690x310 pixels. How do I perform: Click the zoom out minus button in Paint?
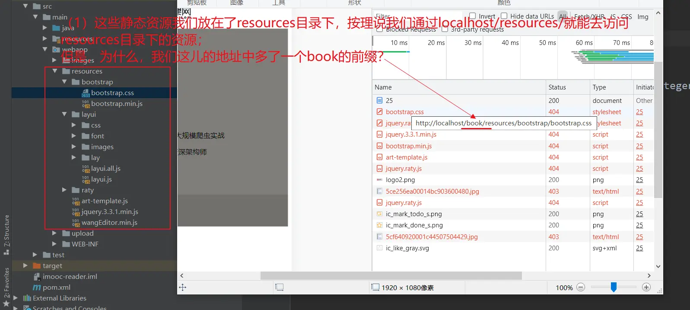pyautogui.click(x=581, y=287)
